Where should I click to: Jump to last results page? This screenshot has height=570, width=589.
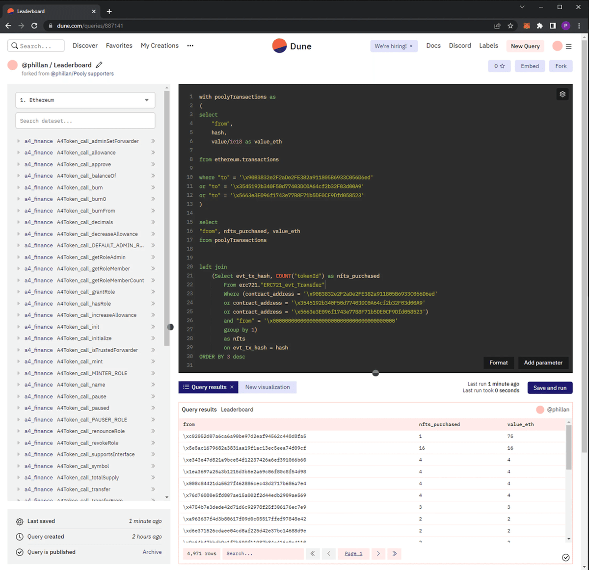coord(395,553)
